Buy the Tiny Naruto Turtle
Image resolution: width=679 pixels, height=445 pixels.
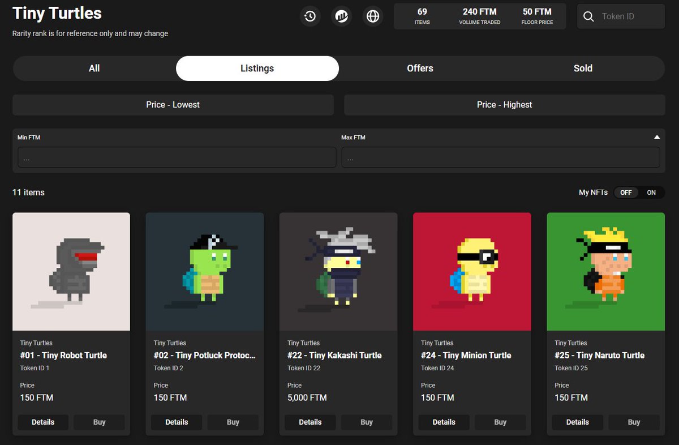point(634,422)
